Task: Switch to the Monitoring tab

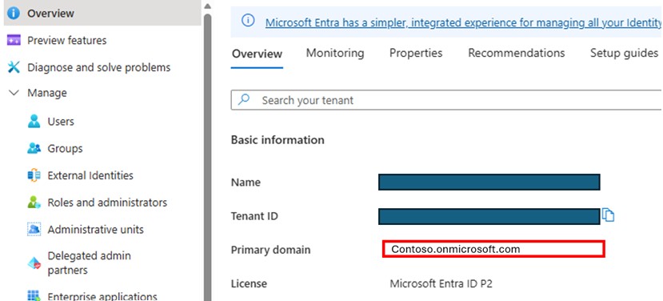Action: [x=335, y=53]
